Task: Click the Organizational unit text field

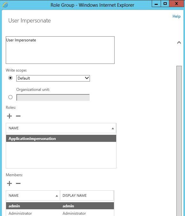Action: pos(53,97)
